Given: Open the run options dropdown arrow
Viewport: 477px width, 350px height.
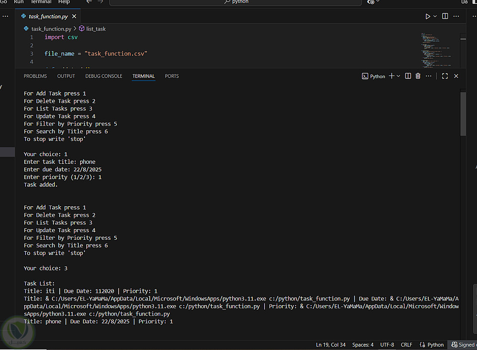Looking at the screenshot, I should click(x=435, y=16).
